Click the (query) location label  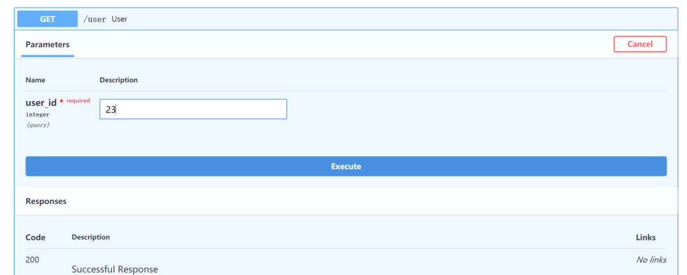[x=38, y=125]
